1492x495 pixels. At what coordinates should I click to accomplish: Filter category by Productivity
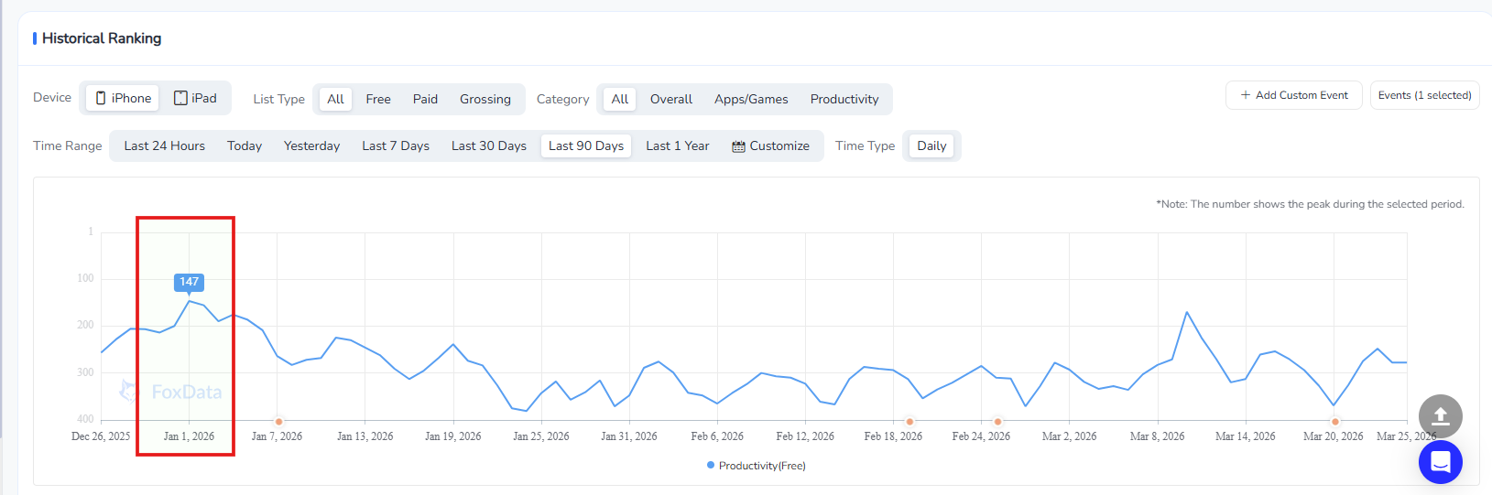click(844, 99)
